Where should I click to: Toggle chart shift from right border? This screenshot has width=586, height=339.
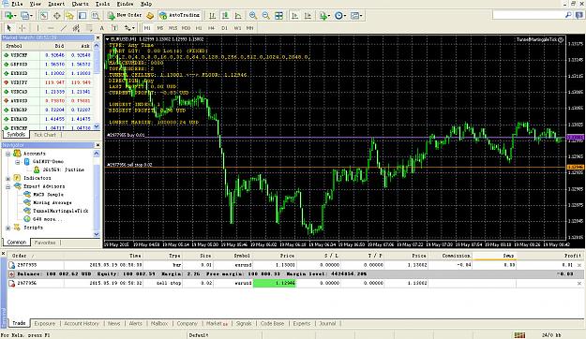click(308, 15)
